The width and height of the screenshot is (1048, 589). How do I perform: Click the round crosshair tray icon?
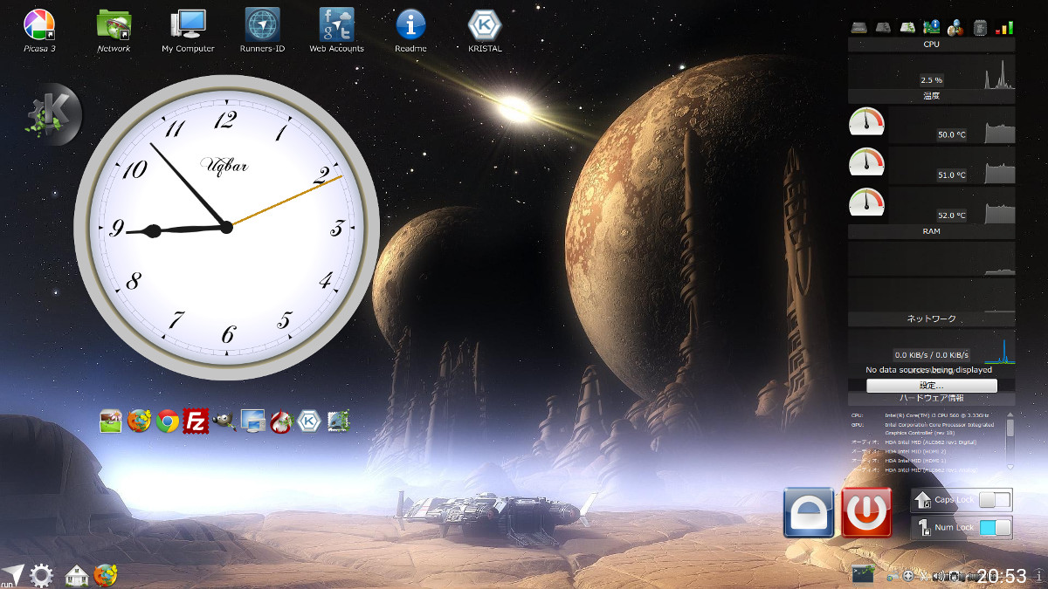(908, 576)
